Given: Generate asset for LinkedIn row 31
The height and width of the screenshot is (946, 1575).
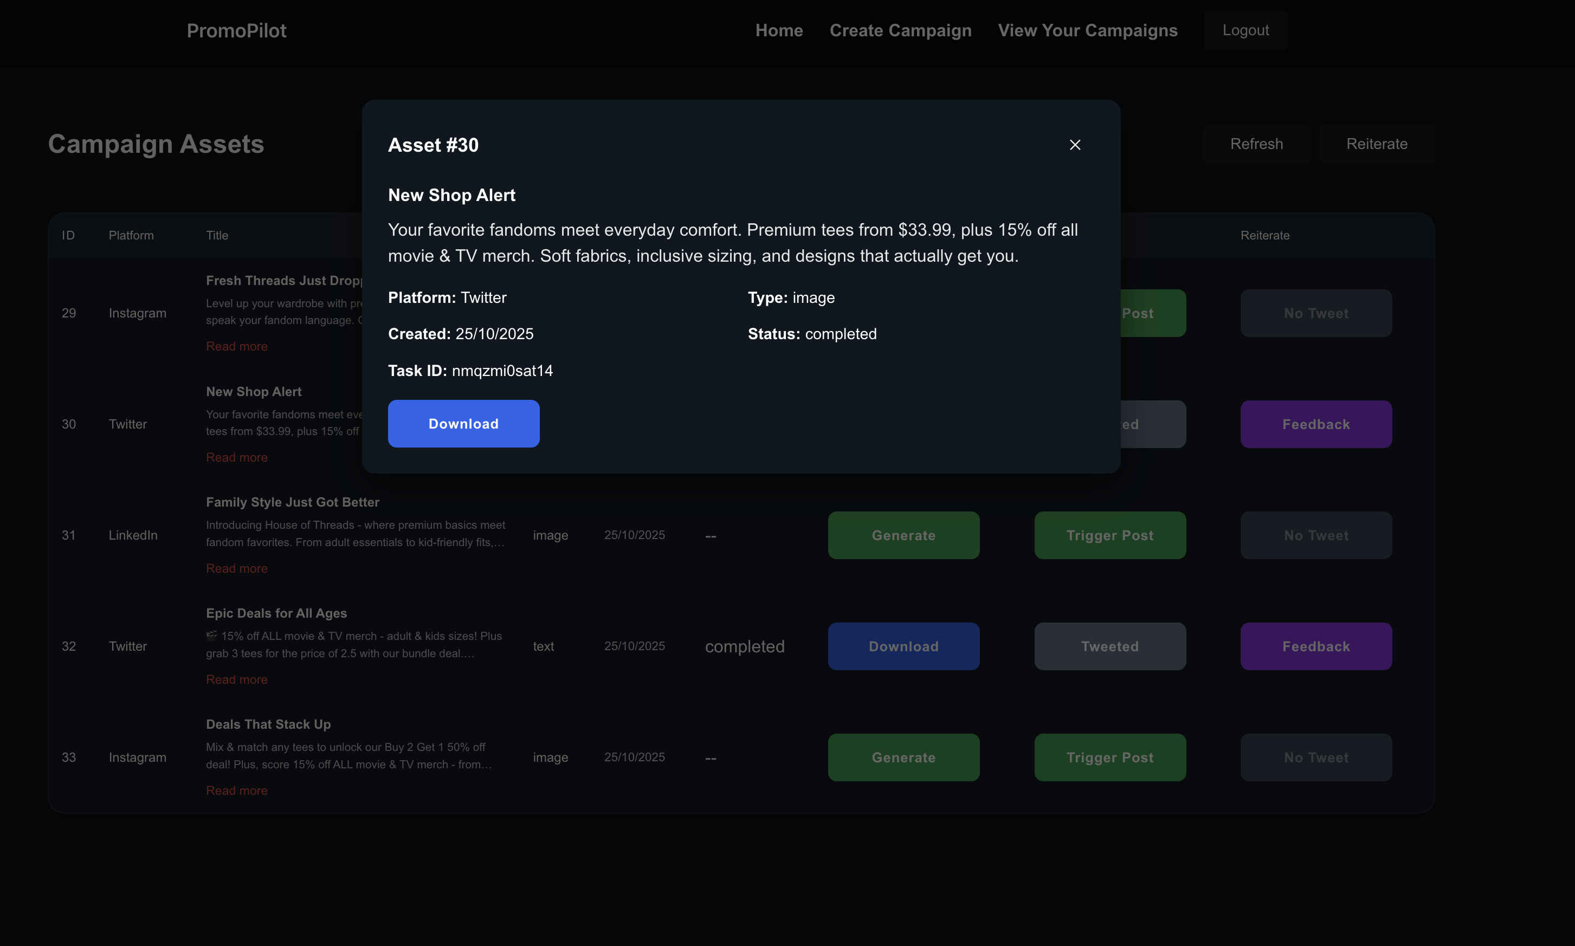Looking at the screenshot, I should [x=903, y=535].
